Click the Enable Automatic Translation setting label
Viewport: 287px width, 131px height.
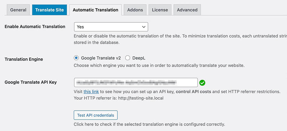coord(35,27)
